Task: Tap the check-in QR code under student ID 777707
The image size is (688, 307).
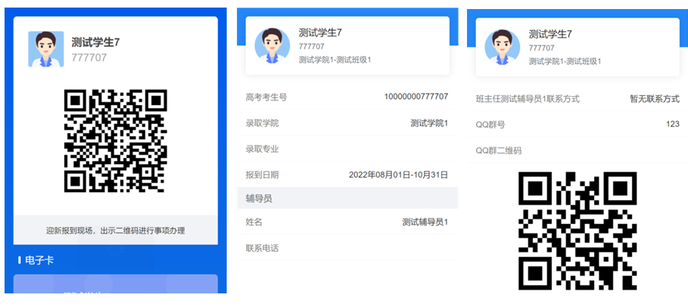Action: (x=115, y=140)
